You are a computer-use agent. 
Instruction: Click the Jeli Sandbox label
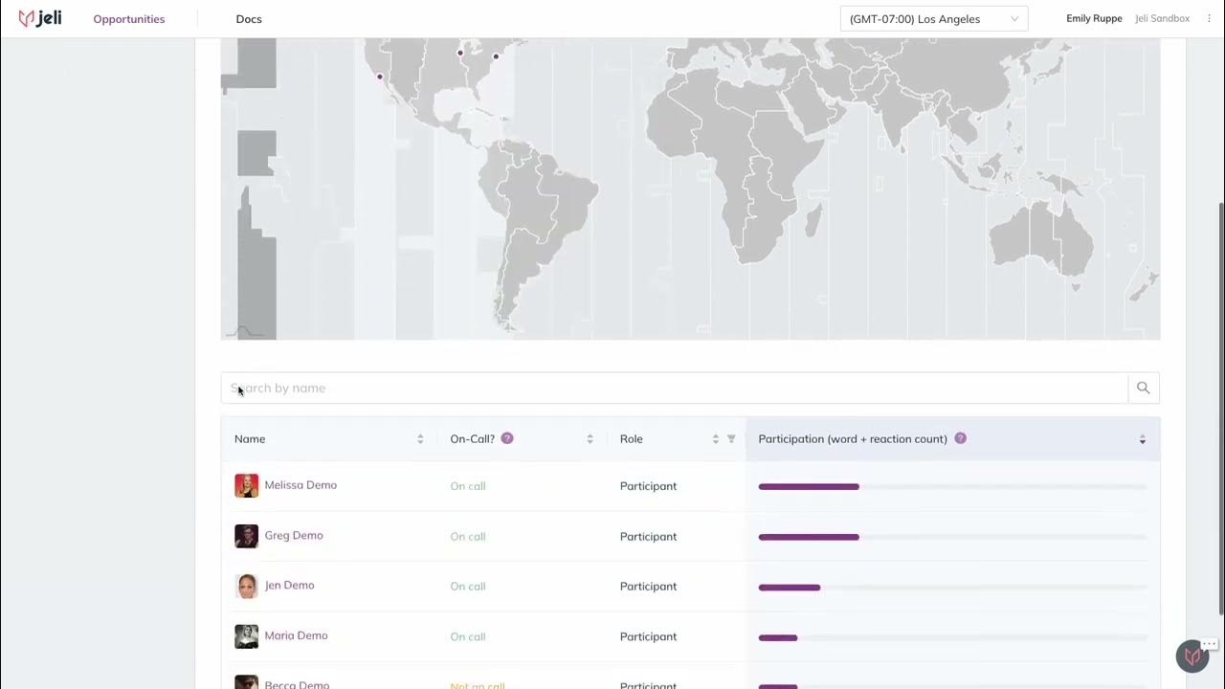(1162, 19)
